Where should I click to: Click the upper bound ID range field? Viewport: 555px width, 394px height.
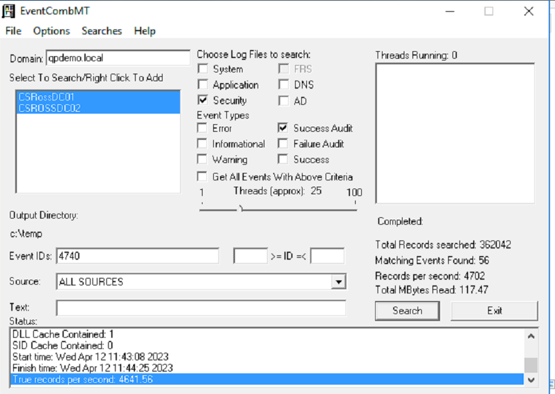(x=327, y=256)
